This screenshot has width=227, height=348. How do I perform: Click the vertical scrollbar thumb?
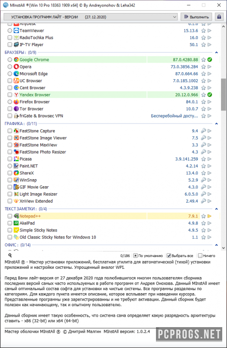click(x=223, y=94)
